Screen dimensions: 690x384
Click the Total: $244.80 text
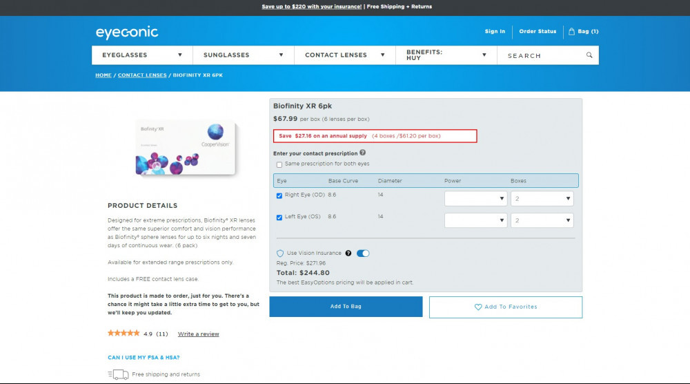click(303, 273)
